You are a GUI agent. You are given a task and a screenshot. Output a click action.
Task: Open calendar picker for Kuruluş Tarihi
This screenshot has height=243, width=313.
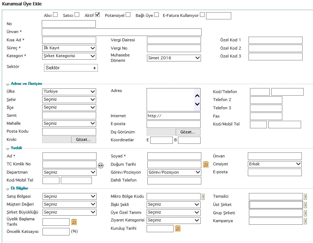pos(178,229)
